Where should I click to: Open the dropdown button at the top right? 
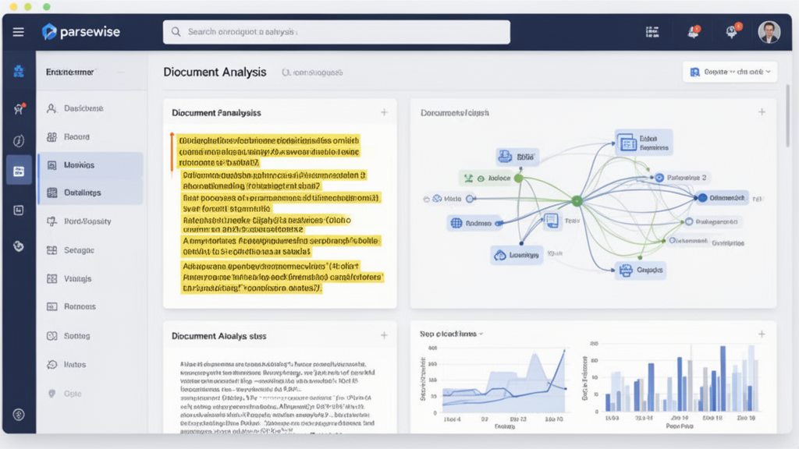pos(730,72)
